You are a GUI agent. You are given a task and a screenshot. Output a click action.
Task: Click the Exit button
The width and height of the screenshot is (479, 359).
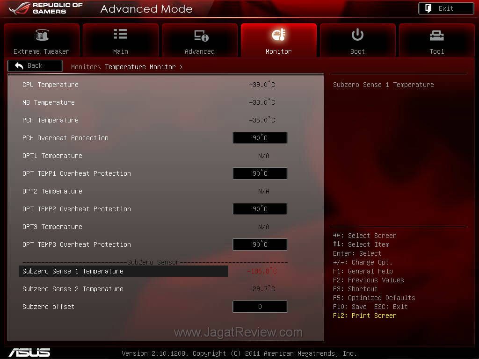[x=446, y=8]
